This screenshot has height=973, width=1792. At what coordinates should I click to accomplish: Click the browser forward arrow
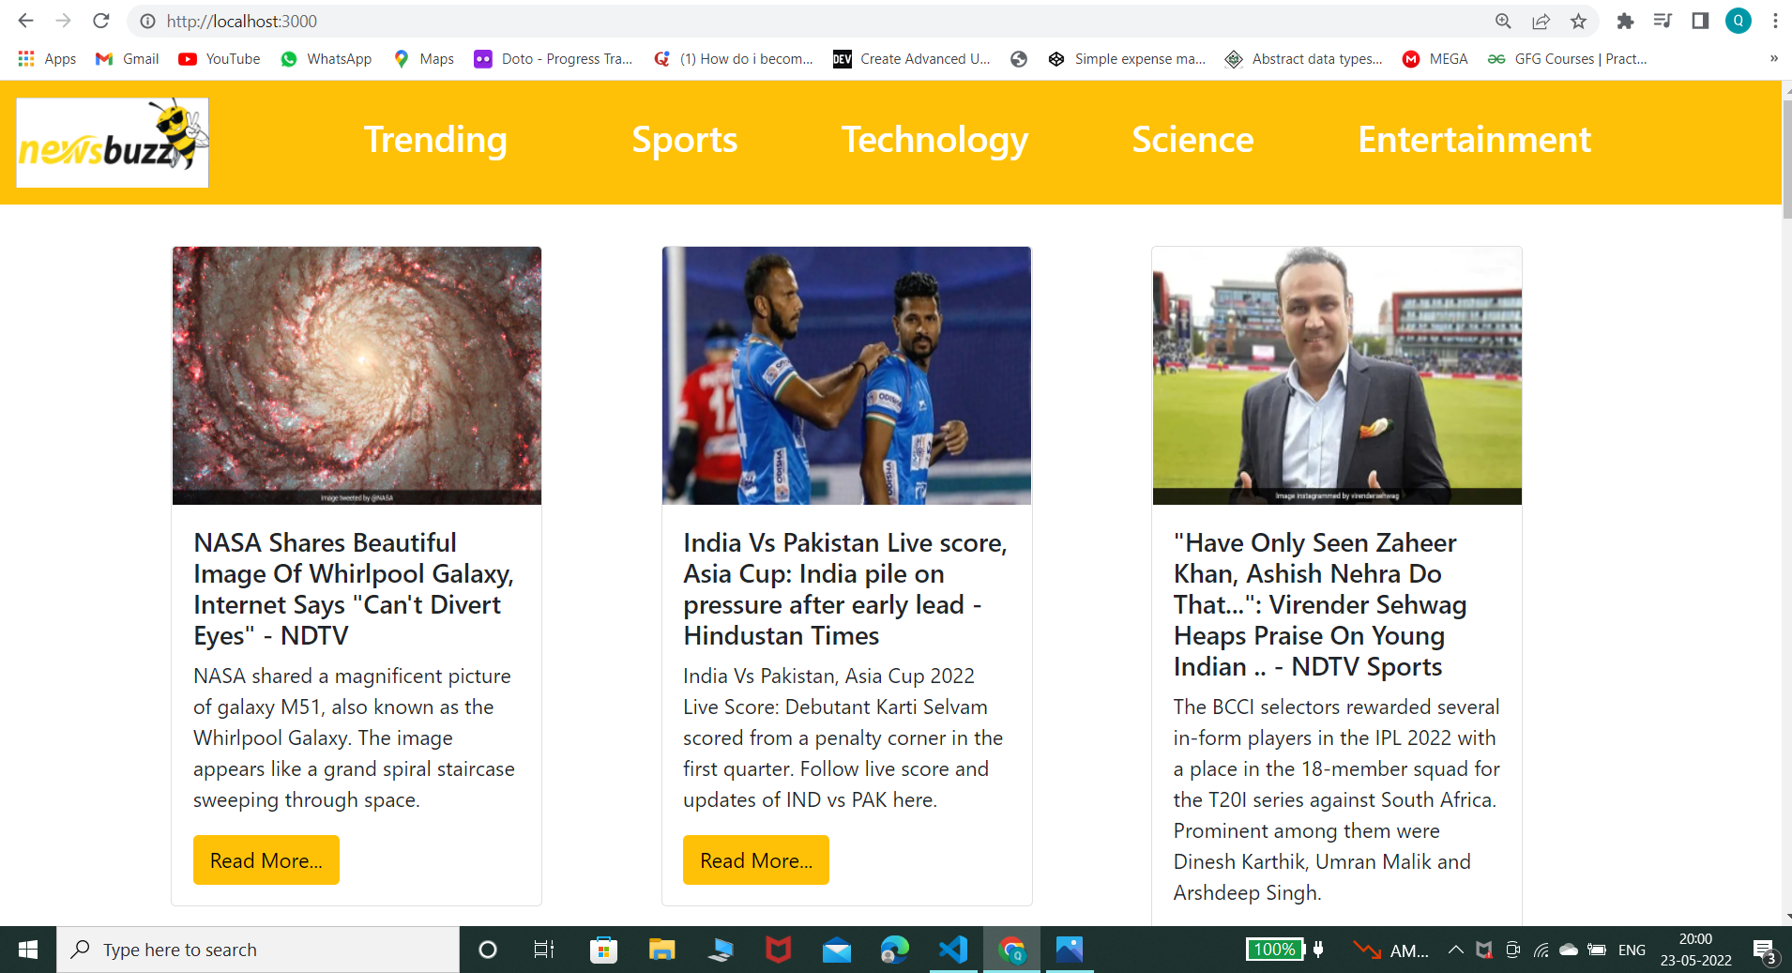[63, 21]
